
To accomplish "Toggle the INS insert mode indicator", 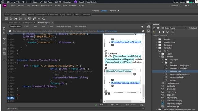I will pyautogui.click(x=127, y=105).
